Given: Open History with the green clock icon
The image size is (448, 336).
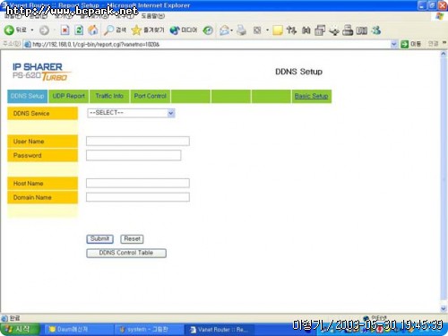Looking at the screenshot, I should [x=208, y=30].
